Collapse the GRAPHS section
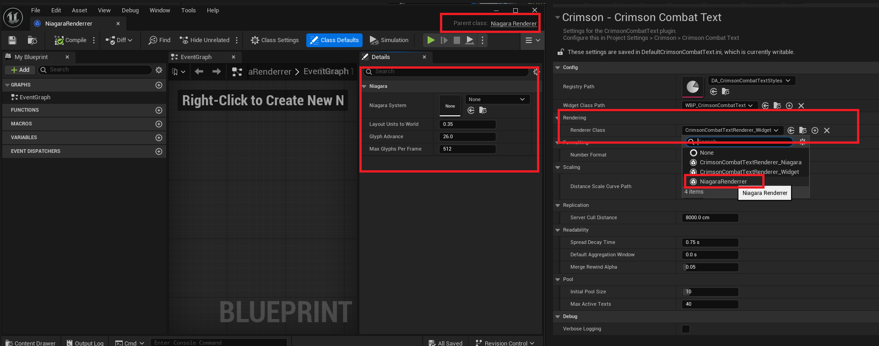Image resolution: width=879 pixels, height=346 pixels. pos(7,85)
